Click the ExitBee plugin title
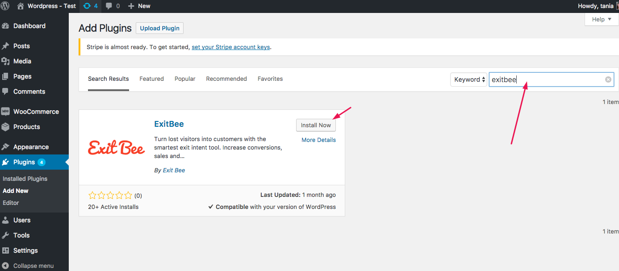This screenshot has height=271, width=619. [x=169, y=124]
